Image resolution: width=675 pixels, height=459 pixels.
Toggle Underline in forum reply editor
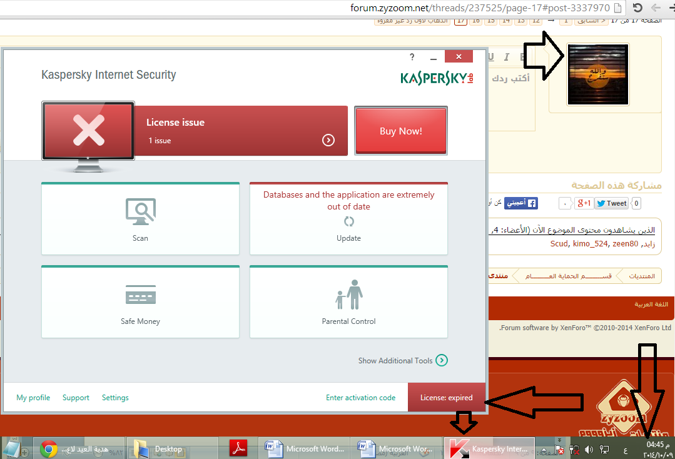(x=491, y=57)
